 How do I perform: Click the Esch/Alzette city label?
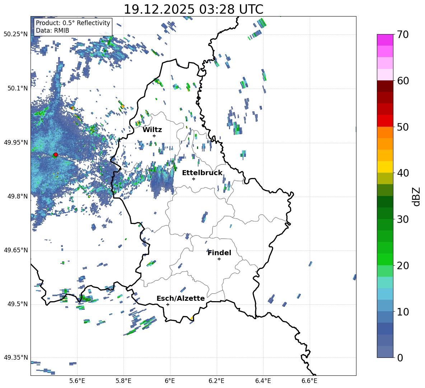(x=181, y=299)
